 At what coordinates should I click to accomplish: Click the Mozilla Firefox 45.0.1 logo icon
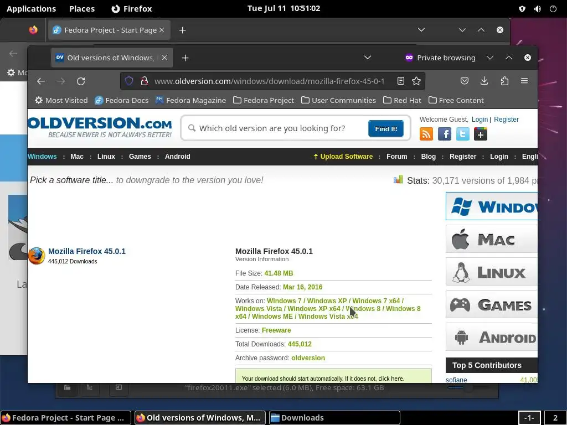(x=37, y=256)
